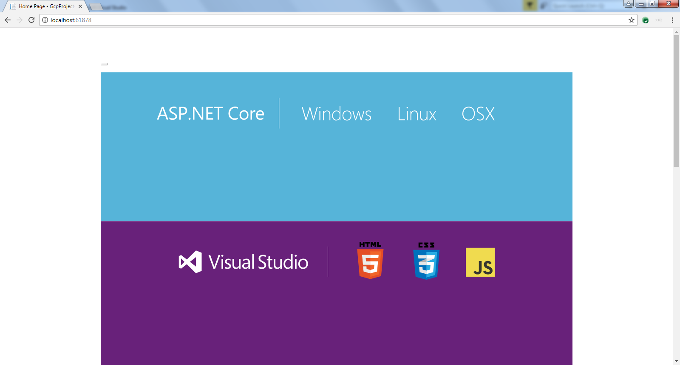Click the HTML5 badge icon
This screenshot has height=365, width=680.
[370, 260]
